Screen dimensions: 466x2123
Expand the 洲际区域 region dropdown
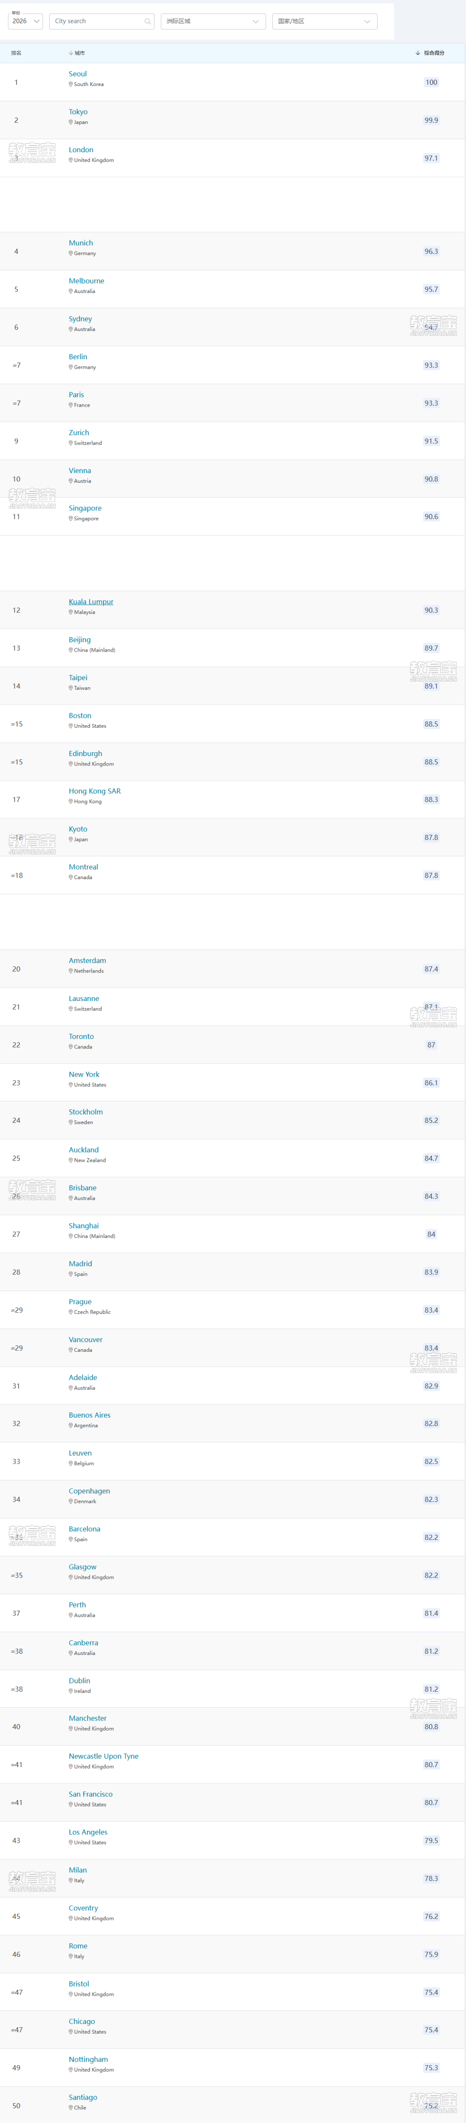tap(212, 22)
